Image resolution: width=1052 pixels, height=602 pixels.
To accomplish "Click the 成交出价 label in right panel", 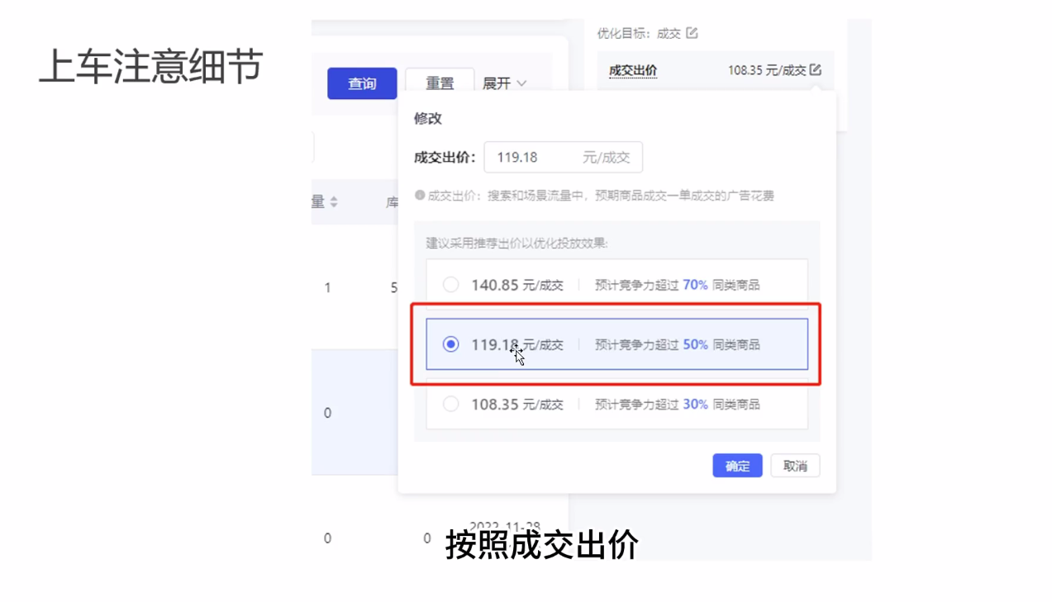I will point(633,70).
